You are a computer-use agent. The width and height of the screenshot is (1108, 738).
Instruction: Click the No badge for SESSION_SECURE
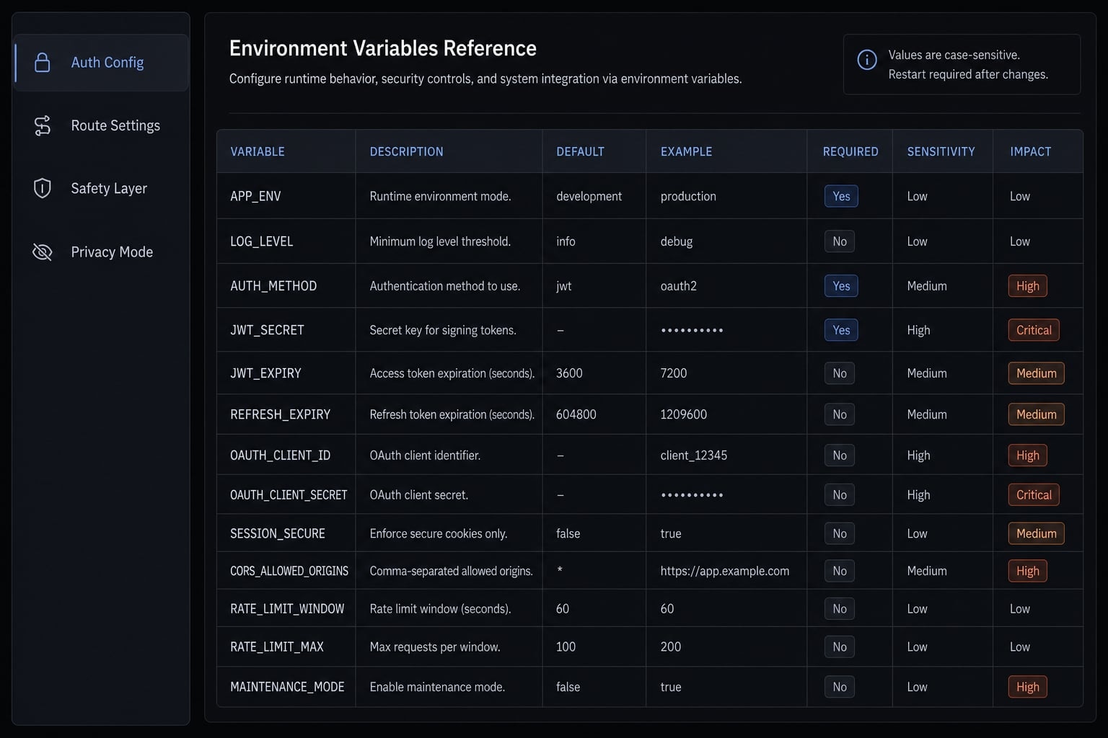click(x=840, y=533)
